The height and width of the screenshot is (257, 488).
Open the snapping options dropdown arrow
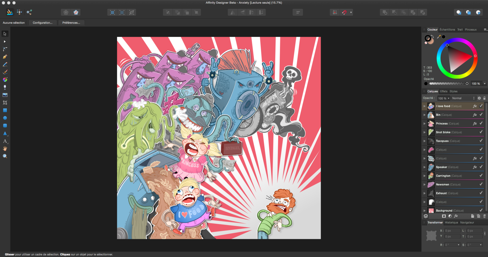click(x=351, y=12)
